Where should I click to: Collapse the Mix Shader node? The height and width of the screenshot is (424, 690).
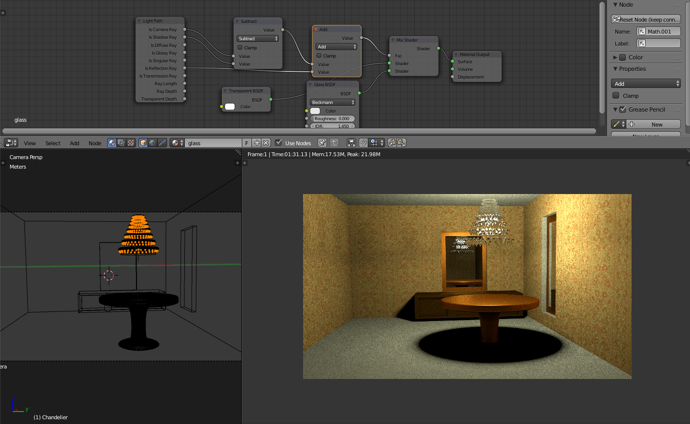point(393,40)
